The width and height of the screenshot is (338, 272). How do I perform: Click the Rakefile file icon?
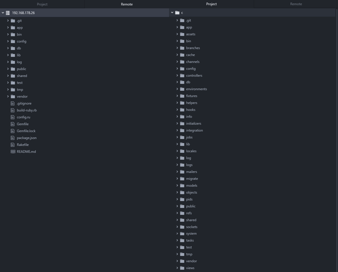coord(13,144)
